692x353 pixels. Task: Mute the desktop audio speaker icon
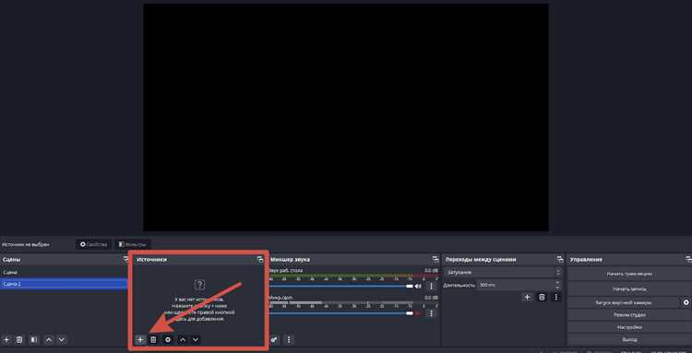(x=418, y=286)
